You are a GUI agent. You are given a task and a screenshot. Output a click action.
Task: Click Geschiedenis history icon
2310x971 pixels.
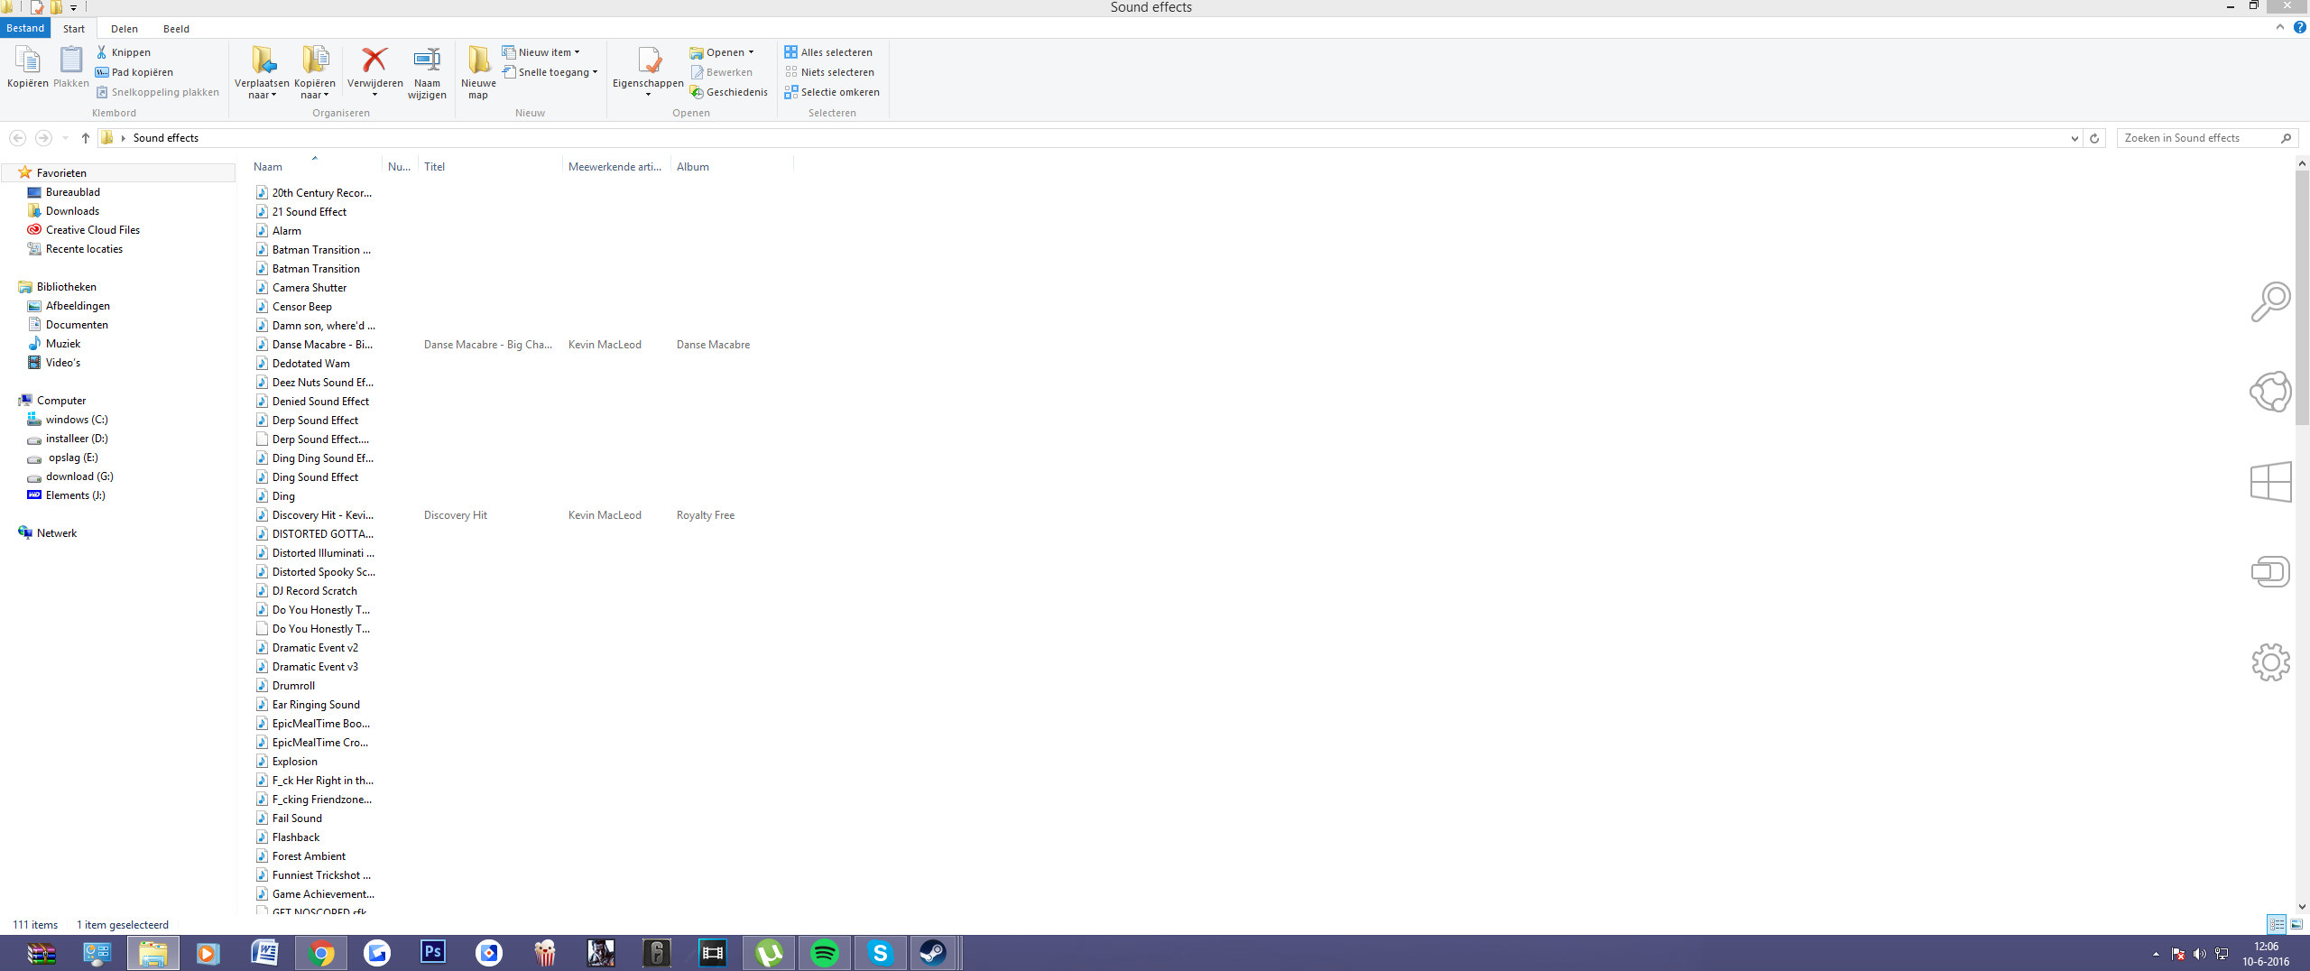tap(728, 92)
